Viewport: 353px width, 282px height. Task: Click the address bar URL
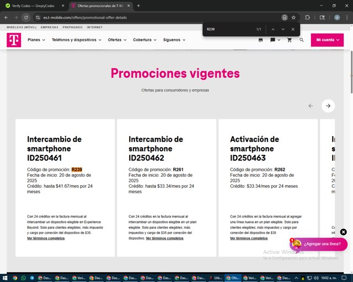point(85,18)
